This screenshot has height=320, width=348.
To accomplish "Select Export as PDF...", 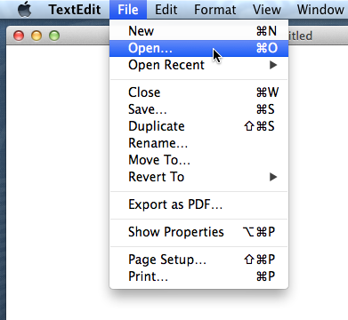I will coord(198,204).
